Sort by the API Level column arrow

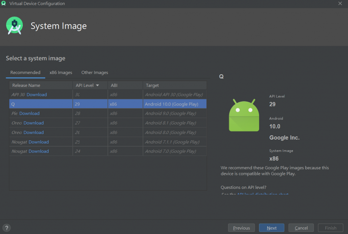click(x=98, y=85)
